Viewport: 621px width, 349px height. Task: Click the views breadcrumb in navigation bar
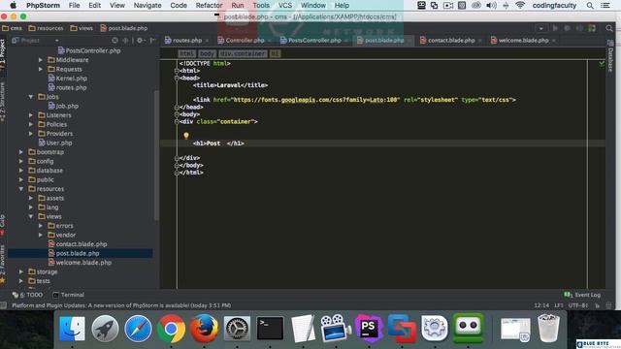click(82, 28)
